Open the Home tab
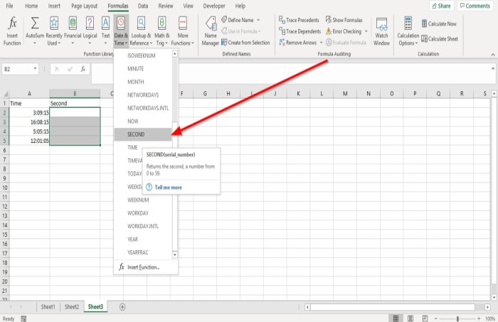Viewport: 498px width, 322px height. [x=31, y=6]
